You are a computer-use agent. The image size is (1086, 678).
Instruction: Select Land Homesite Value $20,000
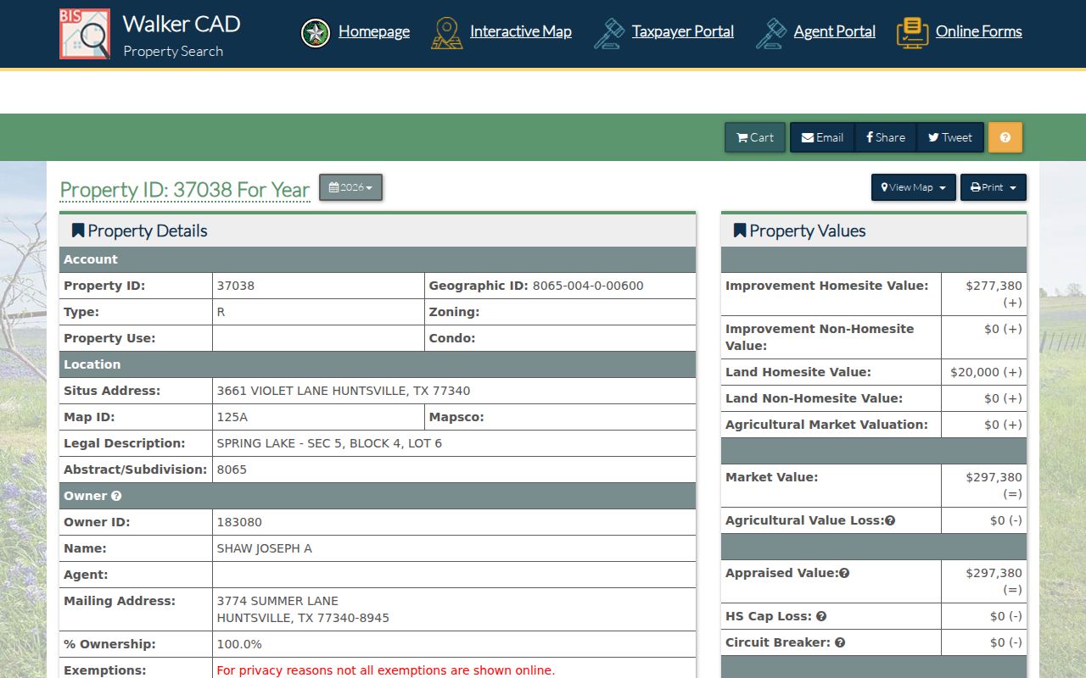tap(986, 372)
